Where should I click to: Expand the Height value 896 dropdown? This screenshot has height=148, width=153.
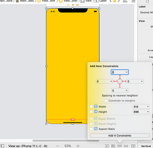(x=148, y=112)
